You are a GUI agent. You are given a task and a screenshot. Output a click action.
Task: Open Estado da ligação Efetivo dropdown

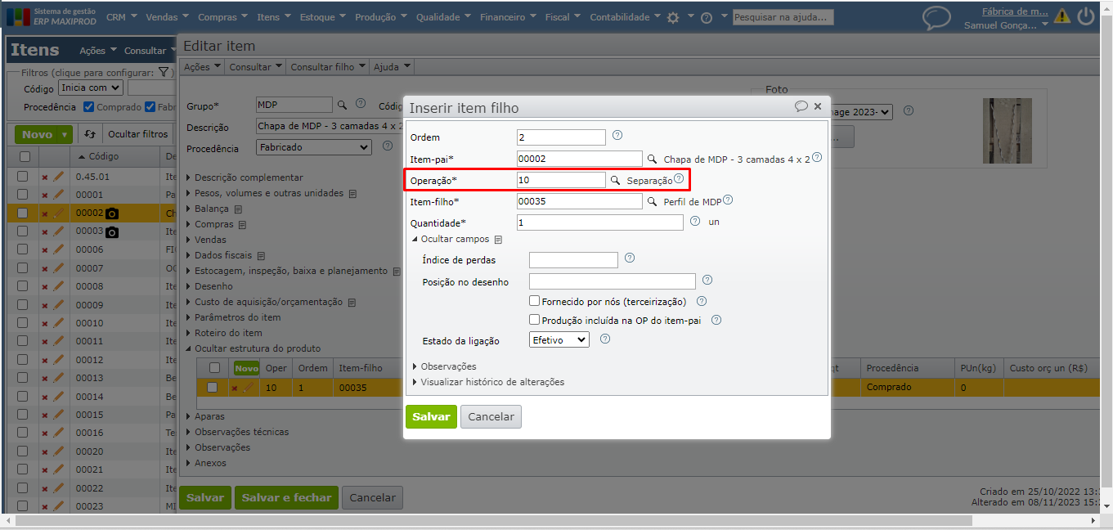[559, 339]
